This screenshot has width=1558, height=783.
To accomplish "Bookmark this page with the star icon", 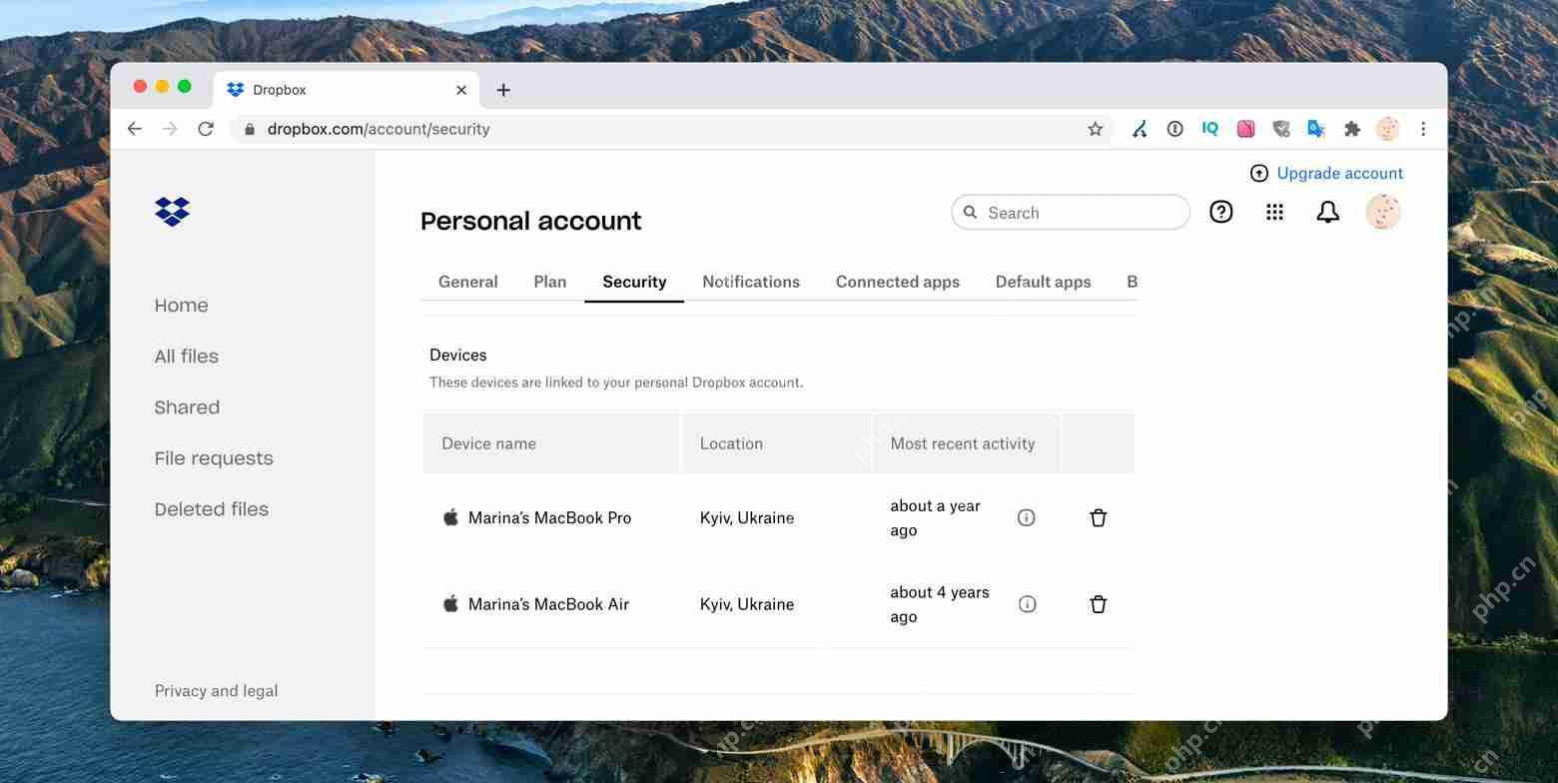I will point(1095,129).
